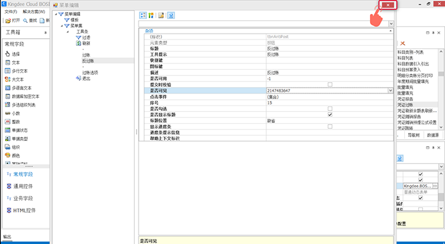Screen dimensions: 445x244
Task: Open the 文件(F) menu
Action: (x=11, y=11)
